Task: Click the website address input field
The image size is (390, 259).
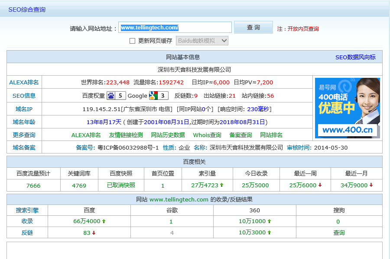Action: pyautogui.click(x=175, y=28)
